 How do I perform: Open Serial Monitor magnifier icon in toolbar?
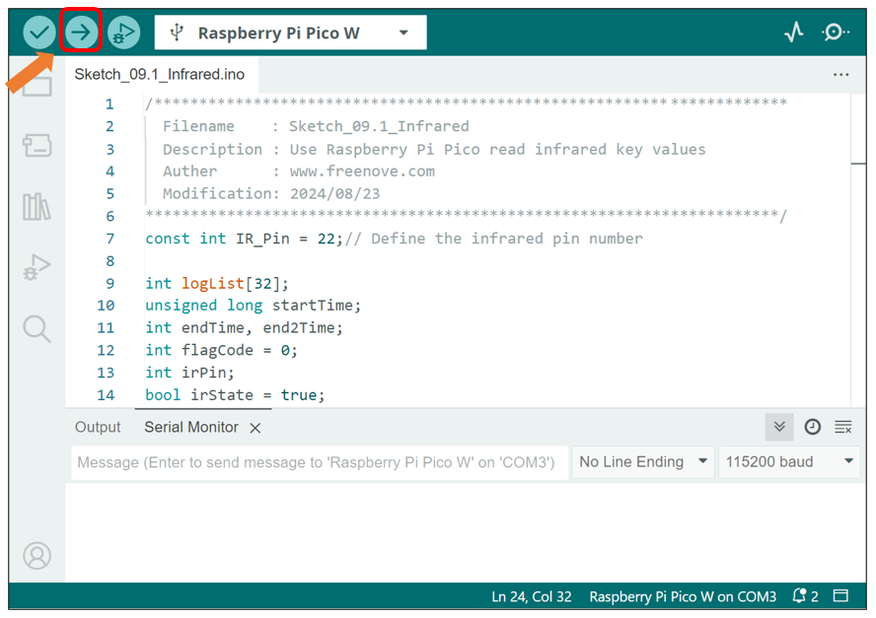(836, 33)
